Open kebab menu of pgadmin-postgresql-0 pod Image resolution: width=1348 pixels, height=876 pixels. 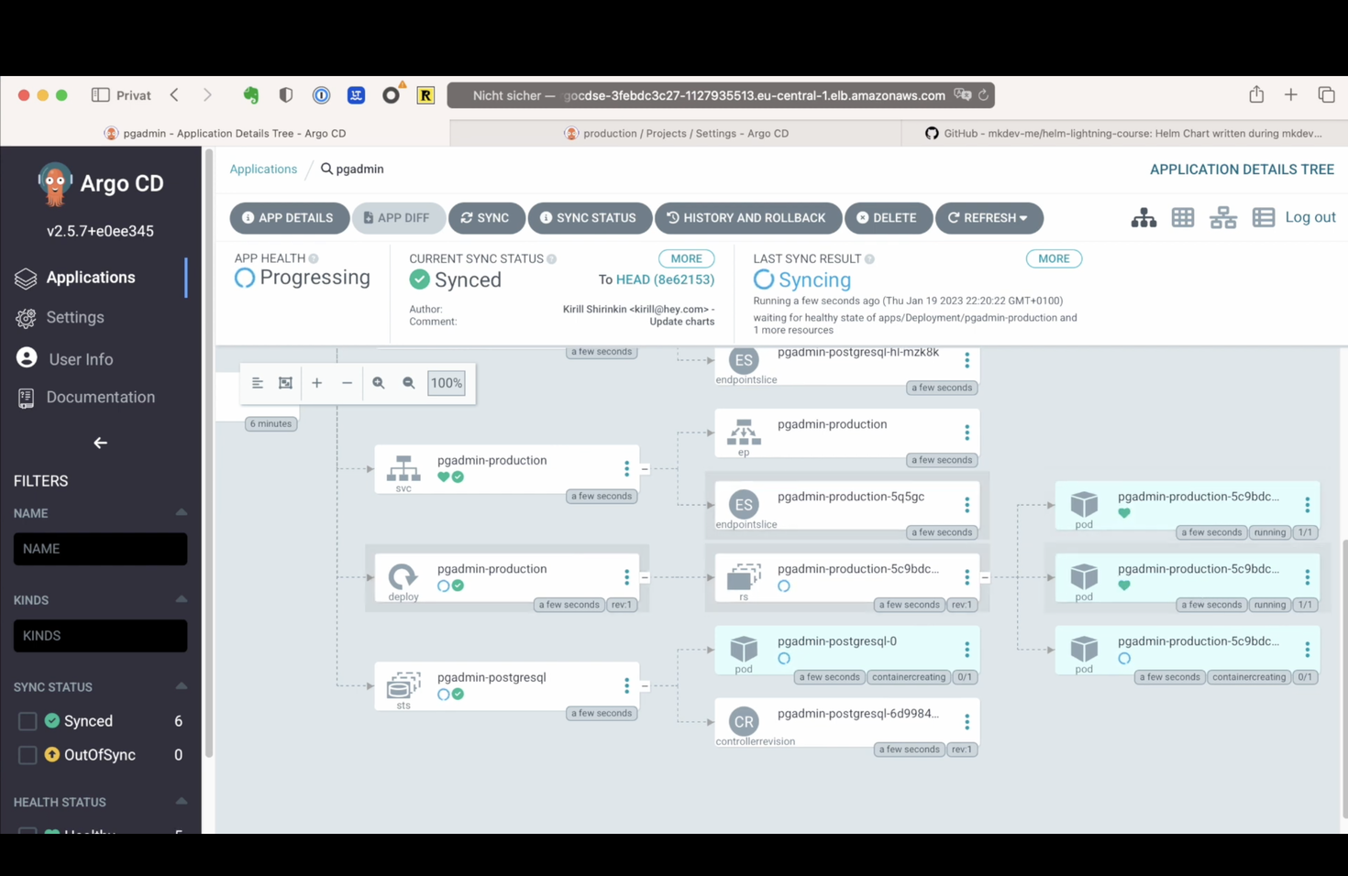(967, 650)
